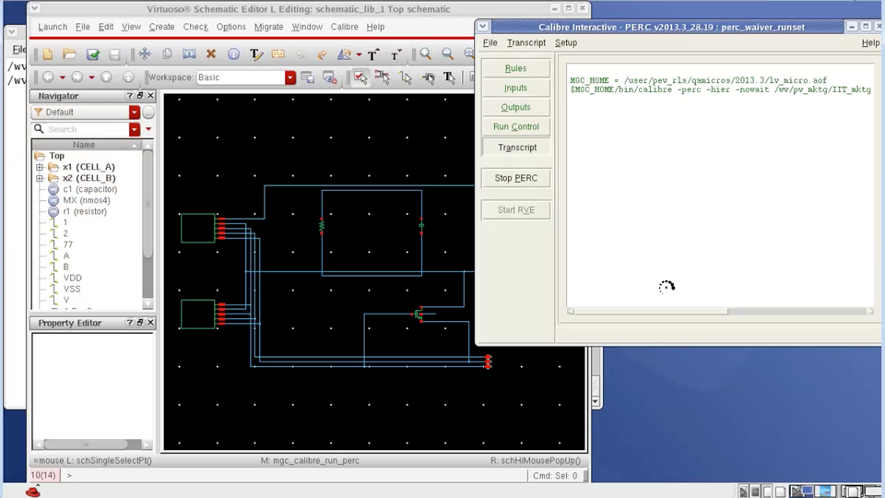Click the Toggle Assistants visibility icon
Viewport: 885px width, 498px height.
[330, 77]
